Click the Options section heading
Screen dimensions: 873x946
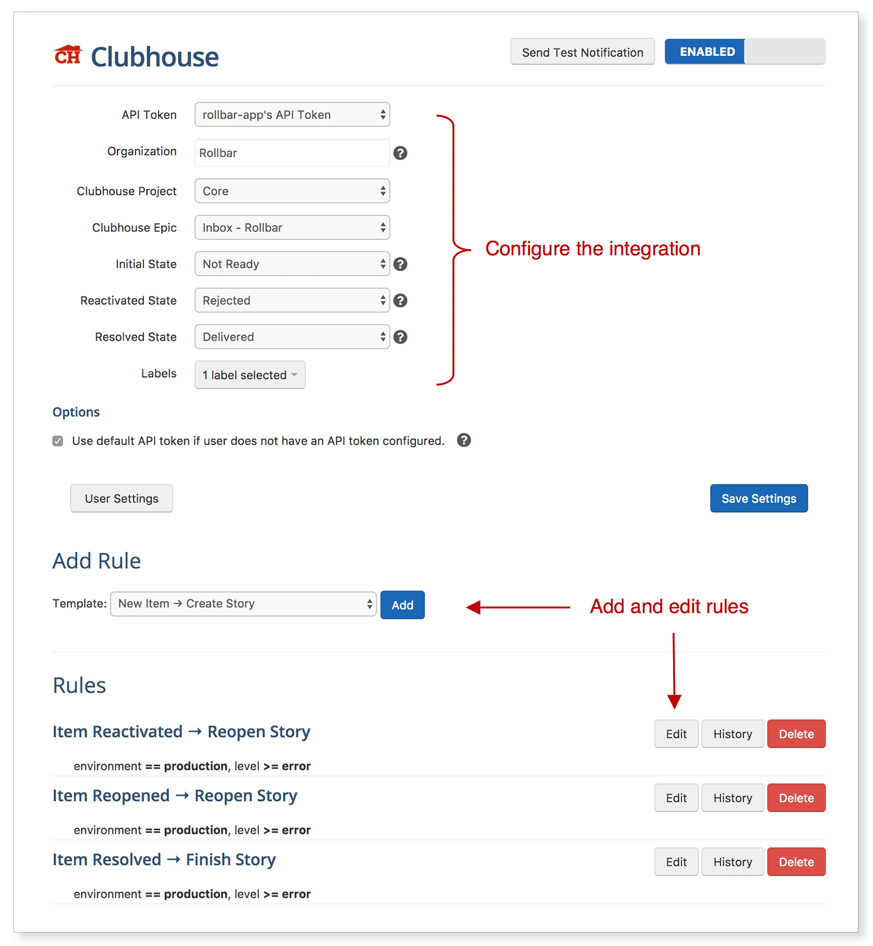point(76,412)
